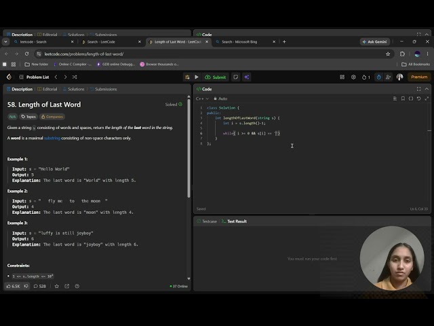The image size is (434, 326).
Task: Open the help question mark icon
Action: (x=77, y=286)
